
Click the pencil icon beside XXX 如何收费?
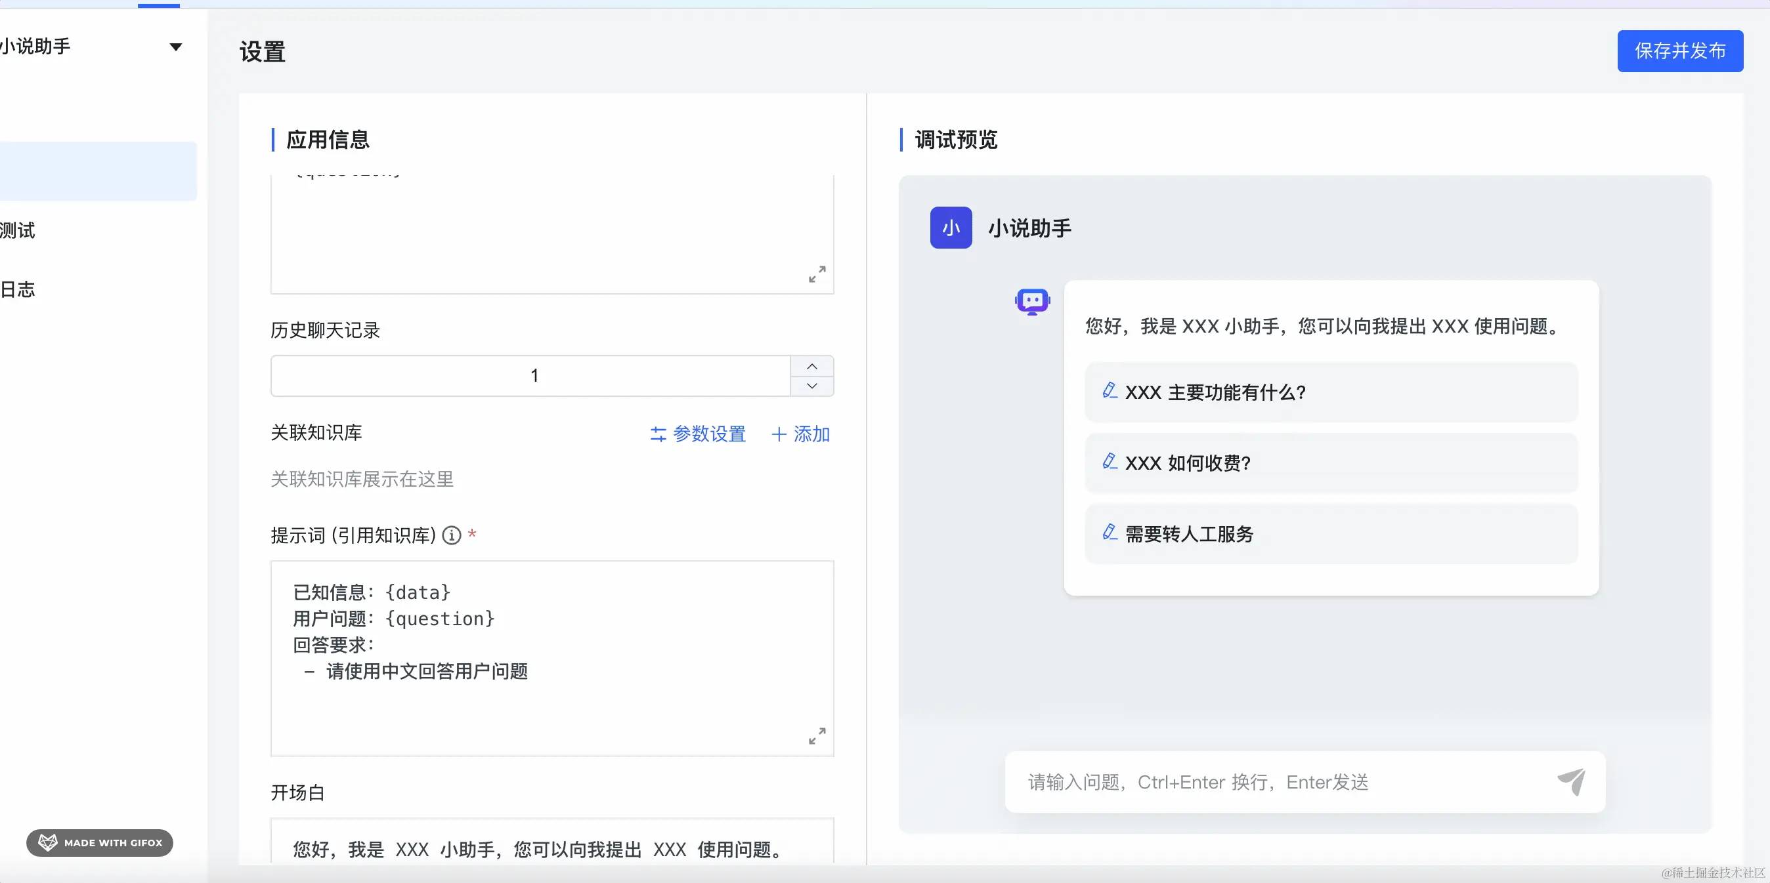(1109, 461)
